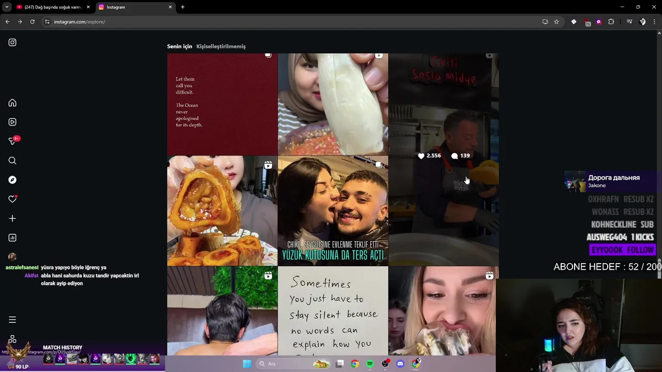Open Task View from the taskbar
The width and height of the screenshot is (662, 372).
pyautogui.click(x=340, y=364)
